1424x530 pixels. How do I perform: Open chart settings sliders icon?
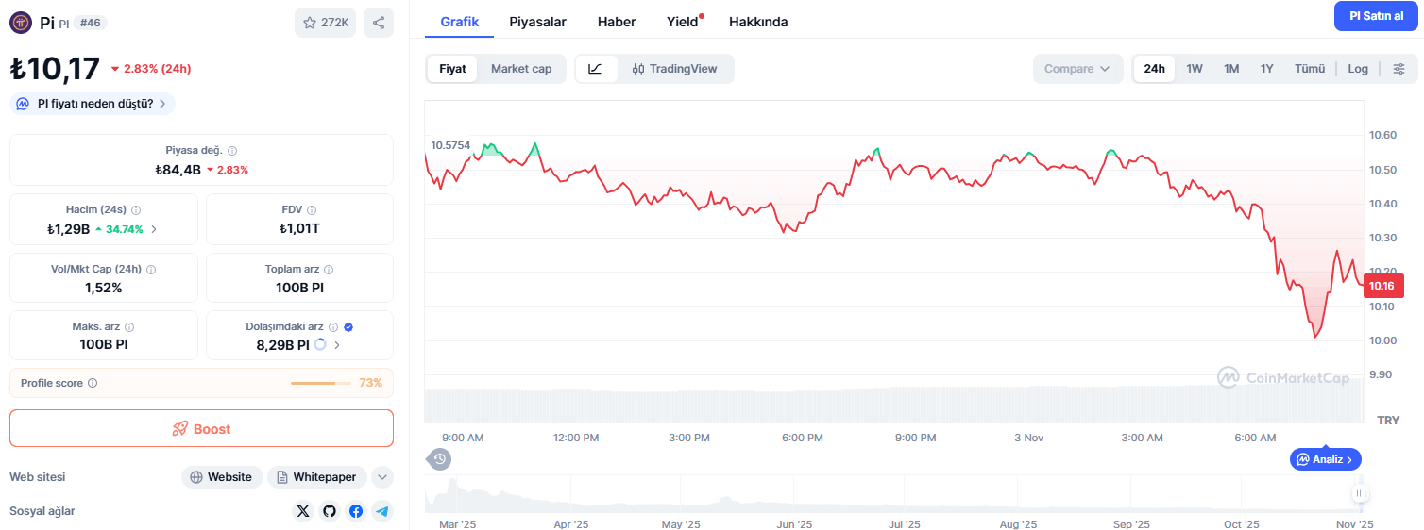point(1399,69)
